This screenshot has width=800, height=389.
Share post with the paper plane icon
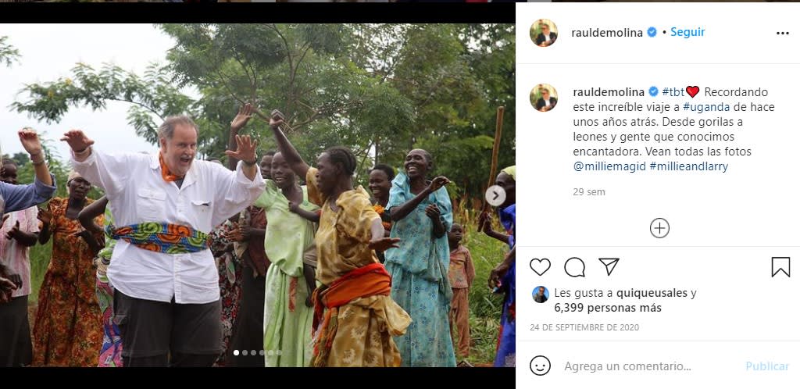pos(609,267)
